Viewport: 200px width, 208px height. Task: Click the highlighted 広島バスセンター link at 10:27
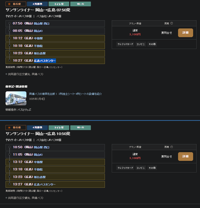pyautogui.click(x=45, y=61)
